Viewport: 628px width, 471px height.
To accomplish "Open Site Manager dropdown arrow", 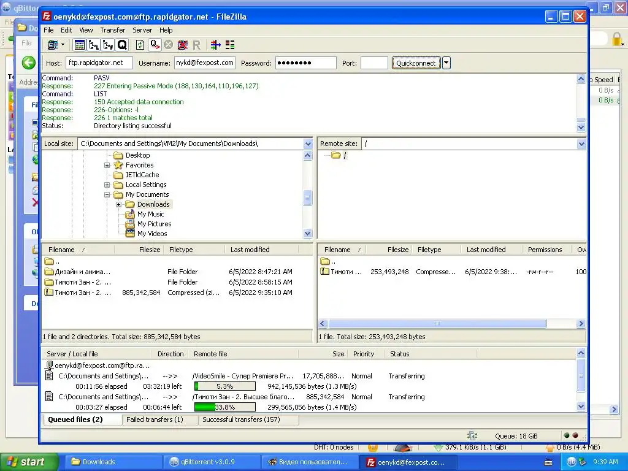I will 63,45.
